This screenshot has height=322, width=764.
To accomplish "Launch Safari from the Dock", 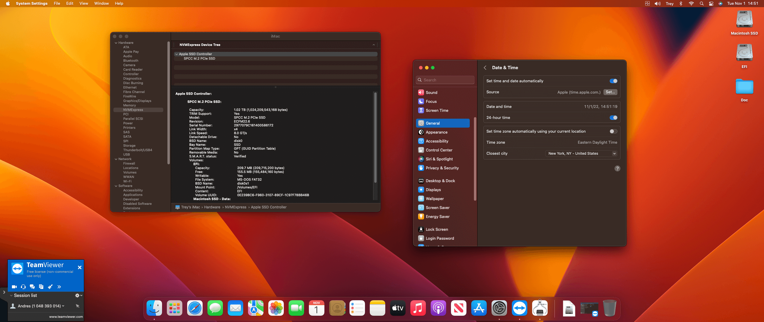I will point(195,308).
